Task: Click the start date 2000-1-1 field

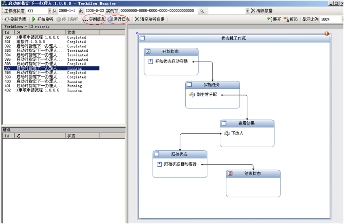Action: [67, 11]
